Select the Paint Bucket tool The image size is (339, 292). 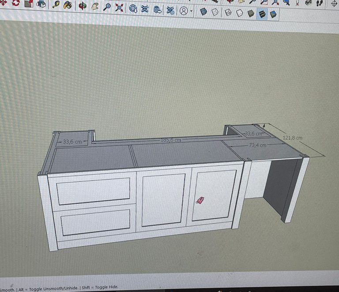point(68,5)
